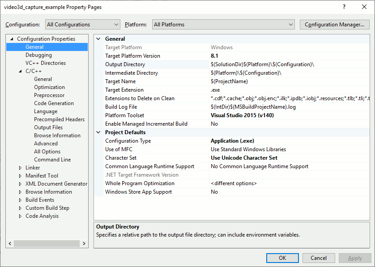This screenshot has width=375, height=267.
Task: Collapse the General properties section chevron
Action: (x=98, y=39)
